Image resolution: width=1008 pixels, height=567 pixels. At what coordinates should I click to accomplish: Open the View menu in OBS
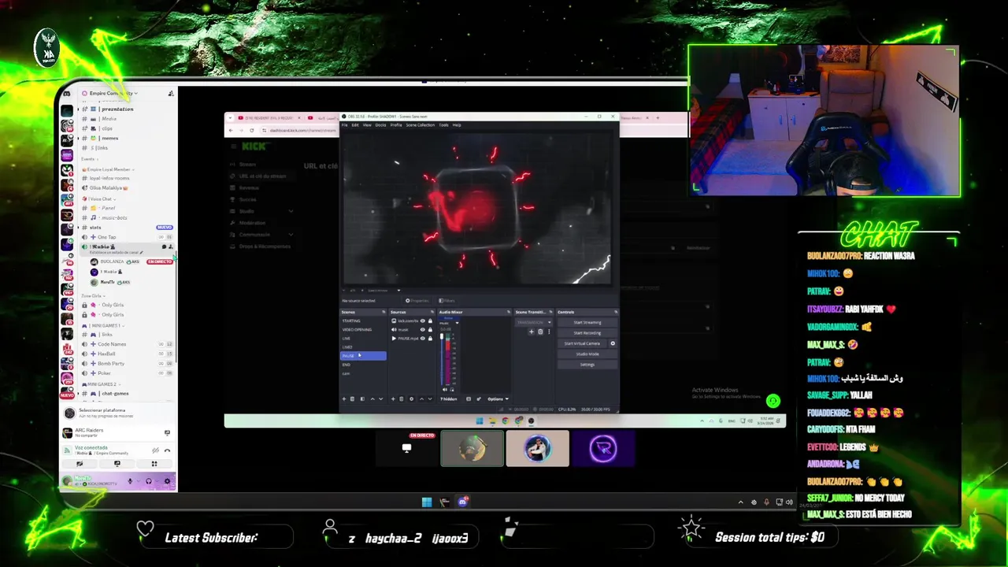[x=367, y=124]
